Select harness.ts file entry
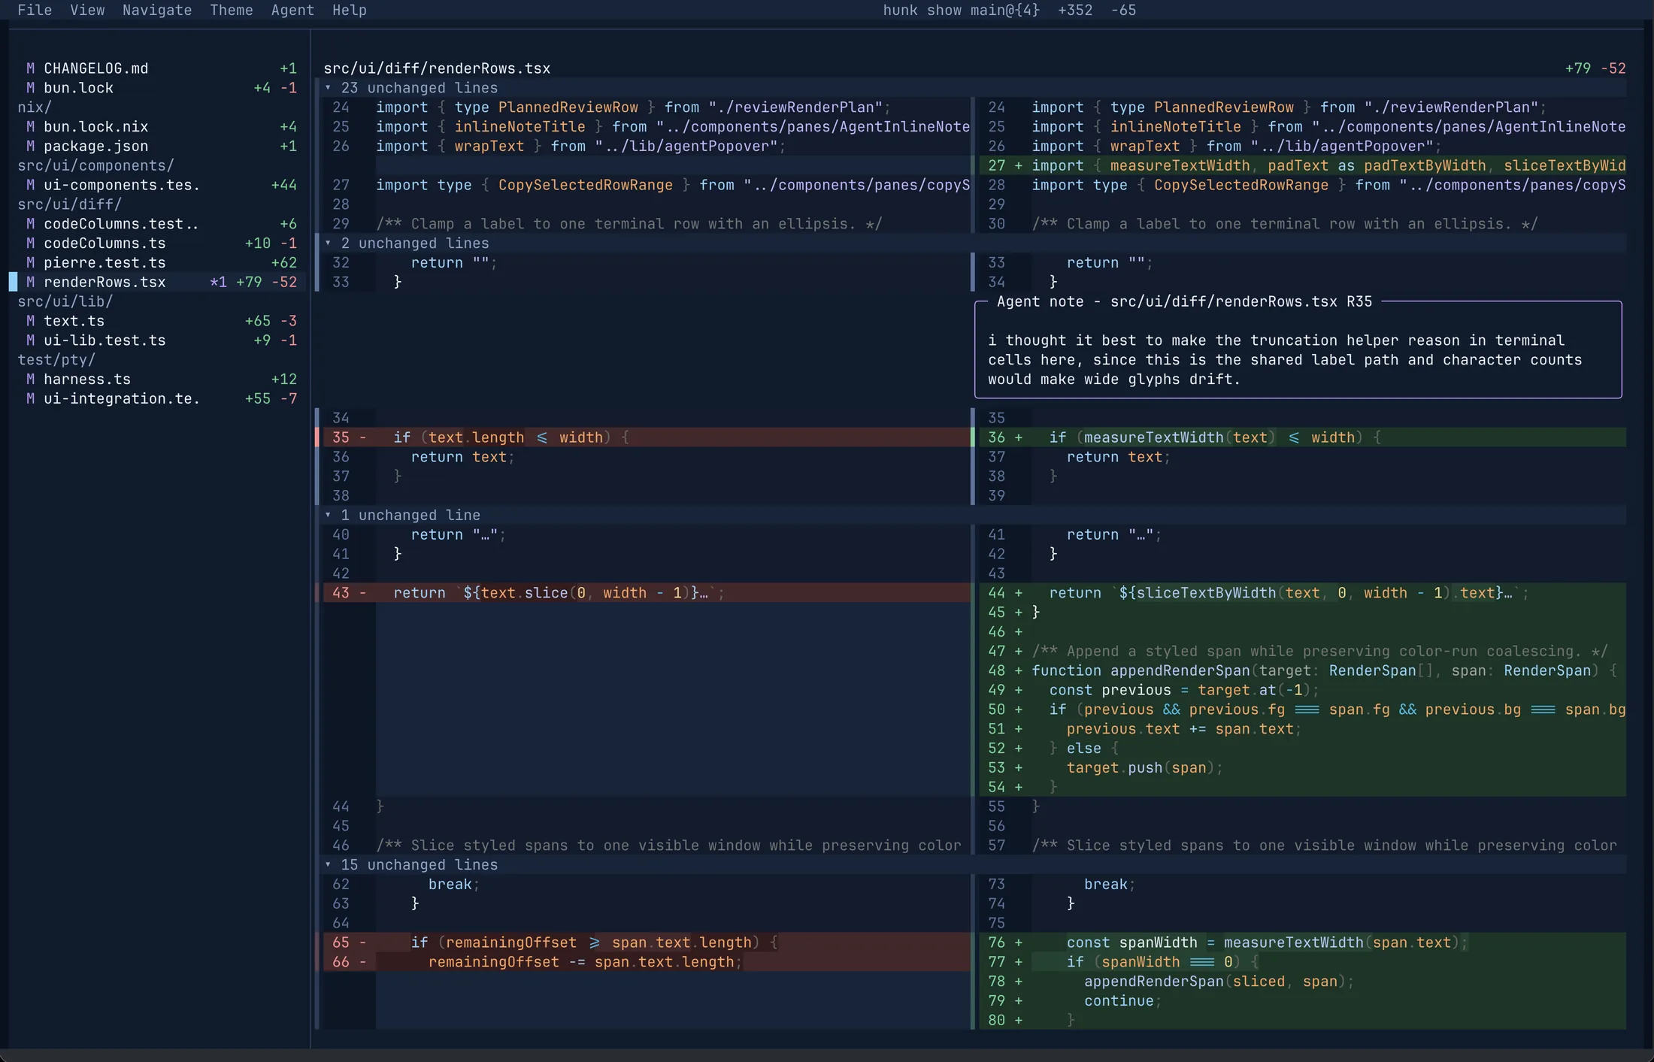 click(158, 379)
